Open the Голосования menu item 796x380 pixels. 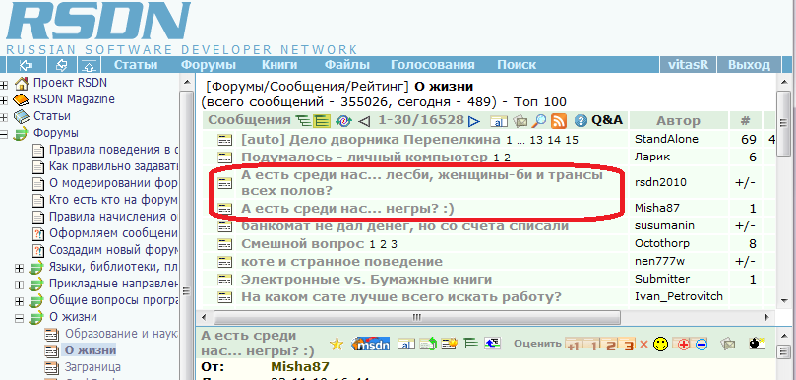tap(433, 65)
